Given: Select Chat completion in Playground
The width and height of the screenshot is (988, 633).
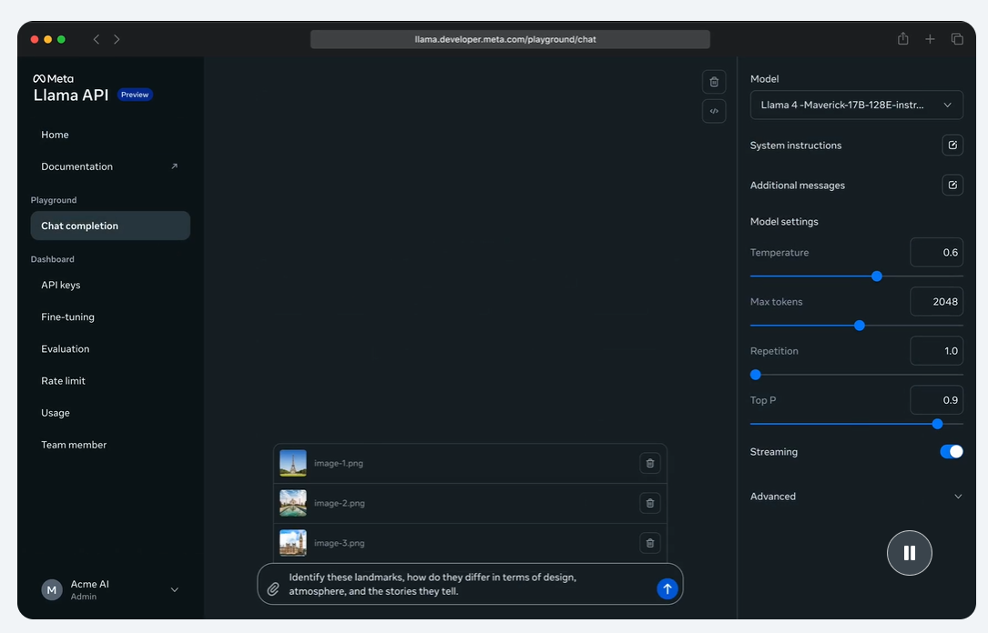Looking at the screenshot, I should (110, 226).
